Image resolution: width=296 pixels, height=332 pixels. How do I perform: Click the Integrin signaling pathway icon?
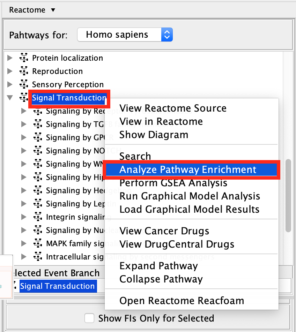coord(37,217)
